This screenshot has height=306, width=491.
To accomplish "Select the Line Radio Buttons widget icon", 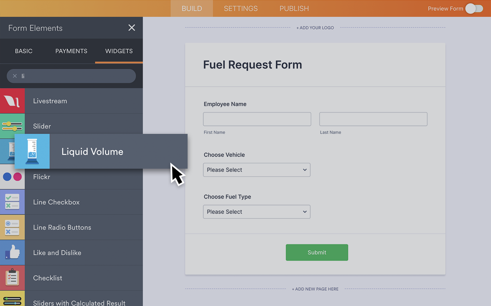I will pos(12,227).
